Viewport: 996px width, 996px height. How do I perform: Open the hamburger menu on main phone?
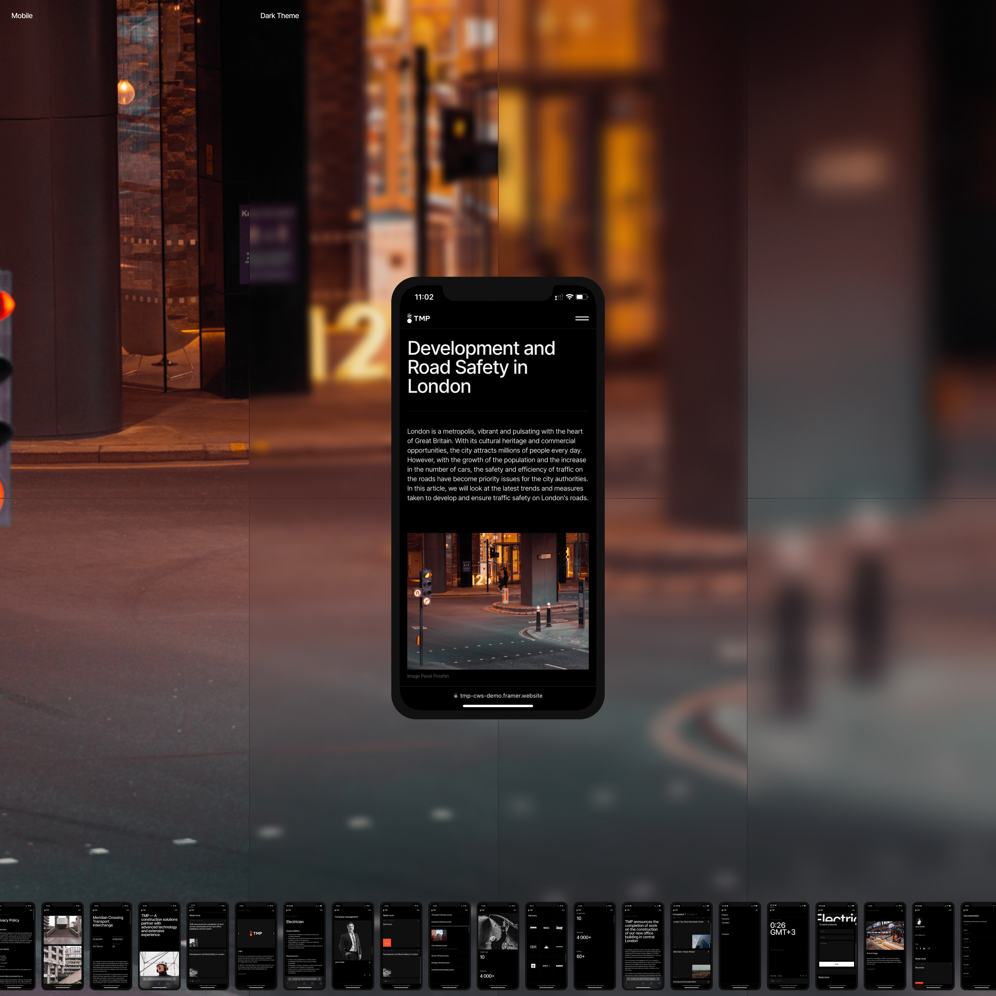tap(582, 319)
